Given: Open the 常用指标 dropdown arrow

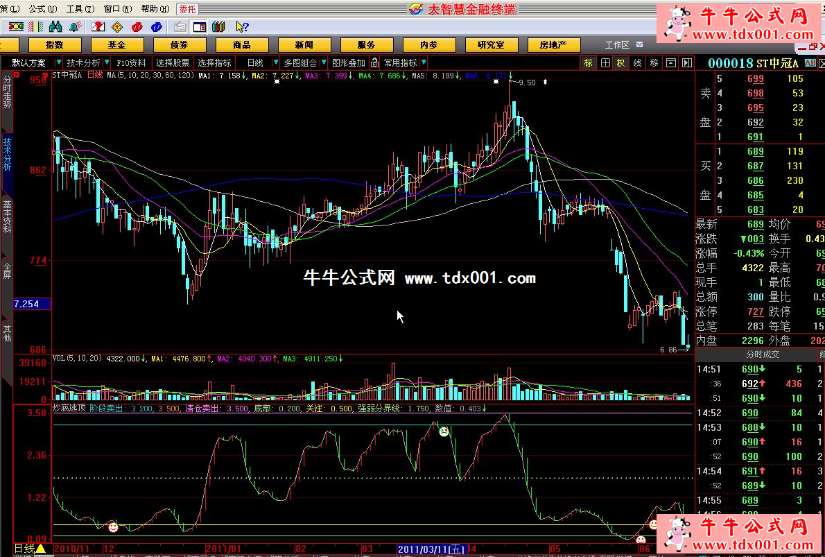Looking at the screenshot, I should coord(424,62).
